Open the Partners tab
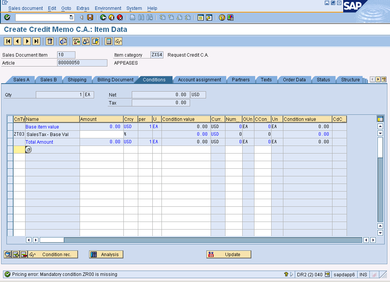Viewport: 390px width, 282px height. (x=241, y=80)
